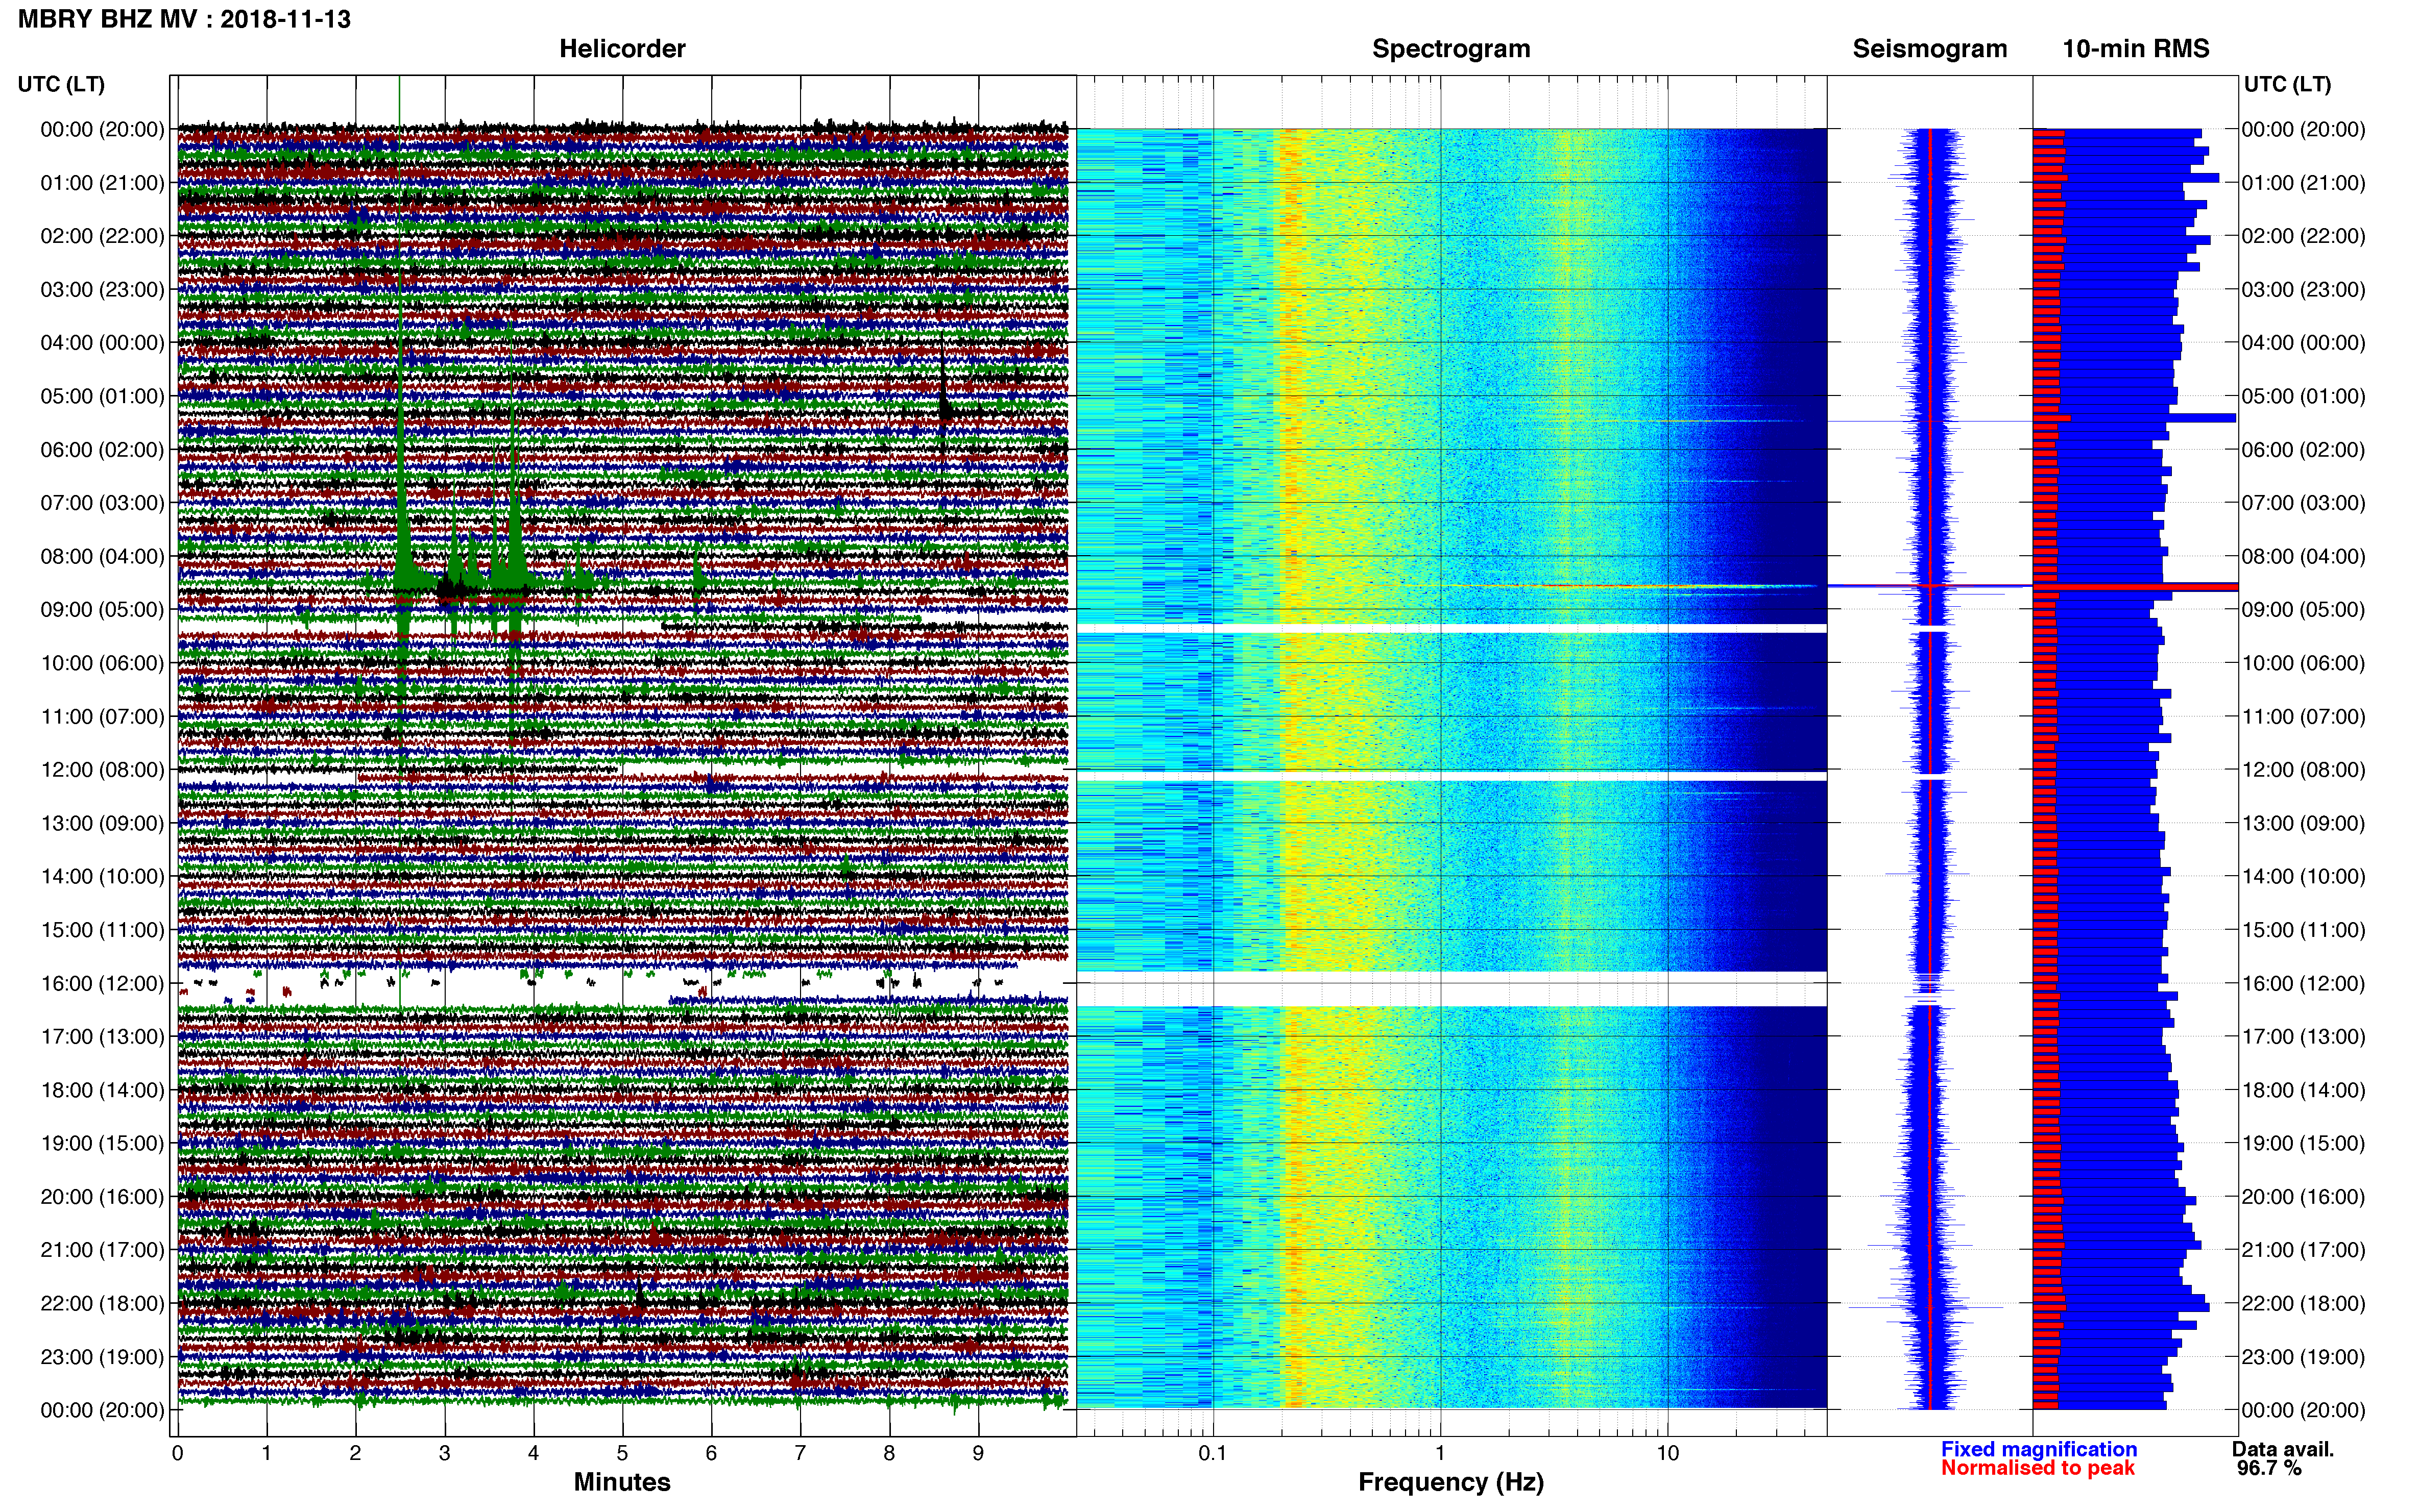Click the '10' frequency tick label
The width and height of the screenshot is (2420, 1512).
pyautogui.click(x=1667, y=1453)
